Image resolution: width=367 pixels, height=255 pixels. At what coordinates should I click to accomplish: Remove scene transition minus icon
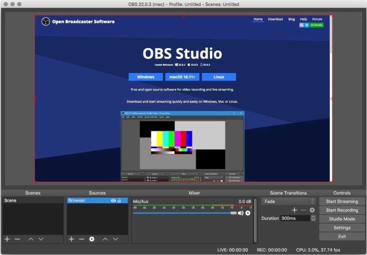[x=303, y=210]
